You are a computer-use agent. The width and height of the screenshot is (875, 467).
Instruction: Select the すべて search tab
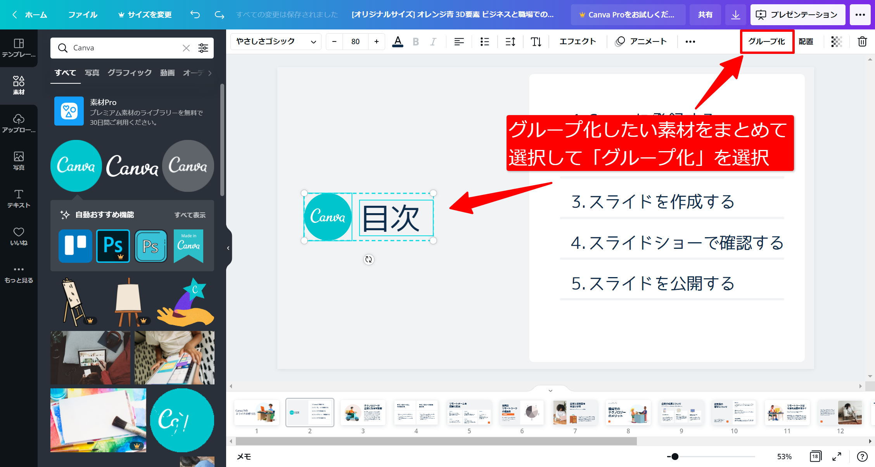65,73
